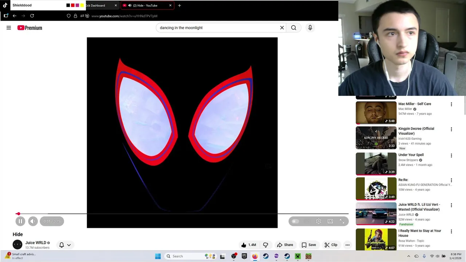Screen dimensions: 466x262
Task: Toggle subtitles captions button
Action: click(307, 221)
